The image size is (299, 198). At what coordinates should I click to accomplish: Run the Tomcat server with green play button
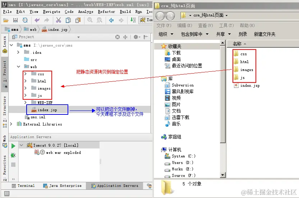click(x=13, y=146)
